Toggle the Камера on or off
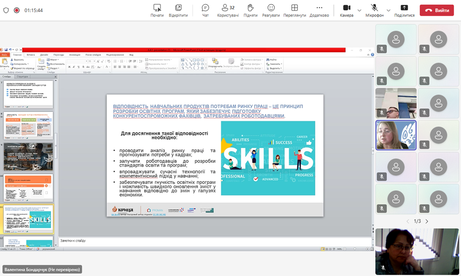The height and width of the screenshot is (276, 461). pyautogui.click(x=347, y=10)
